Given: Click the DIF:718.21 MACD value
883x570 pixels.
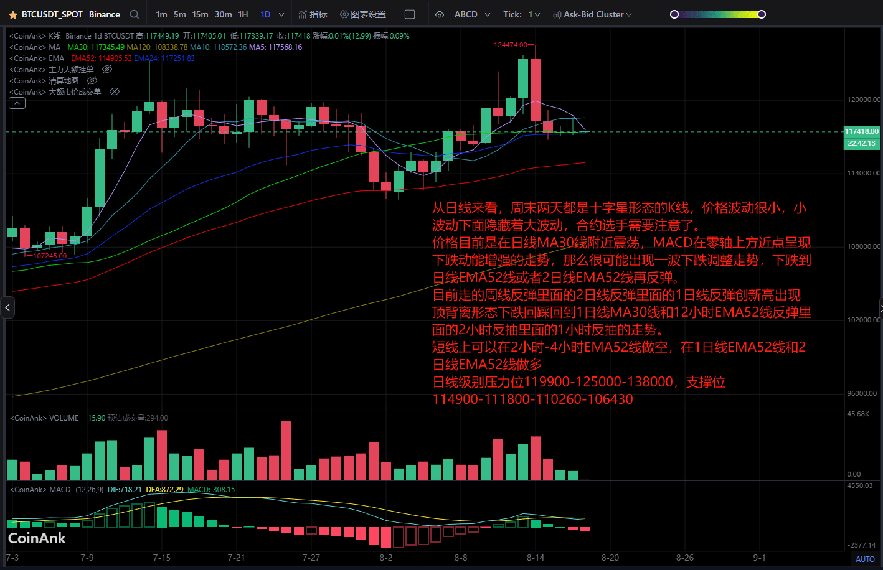Looking at the screenshot, I should coord(125,490).
